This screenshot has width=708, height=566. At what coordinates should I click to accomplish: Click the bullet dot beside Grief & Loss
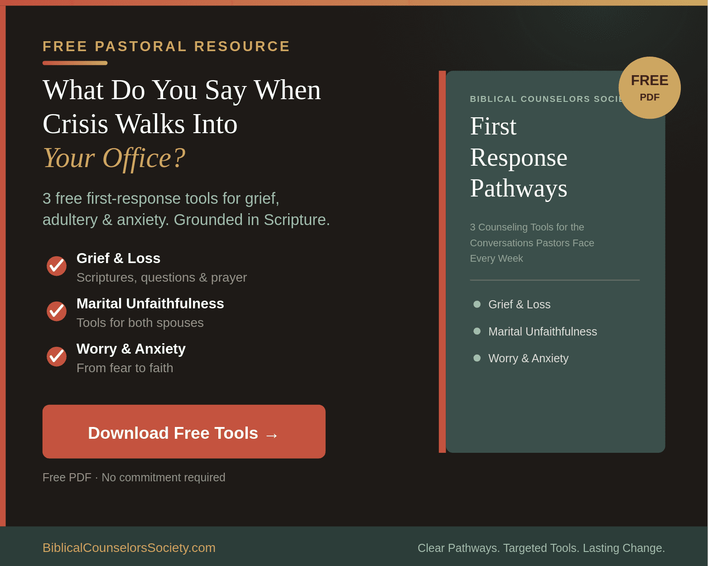pos(477,304)
